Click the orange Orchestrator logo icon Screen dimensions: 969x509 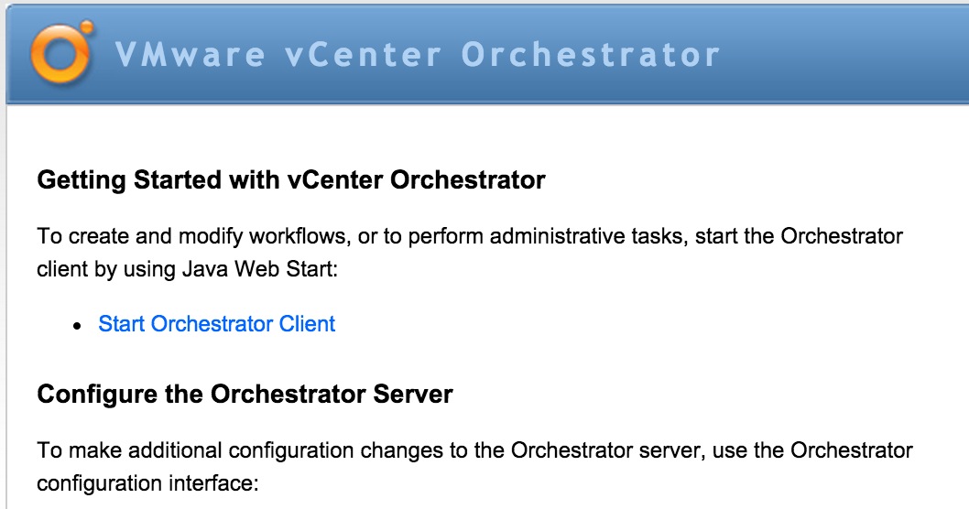[61, 54]
